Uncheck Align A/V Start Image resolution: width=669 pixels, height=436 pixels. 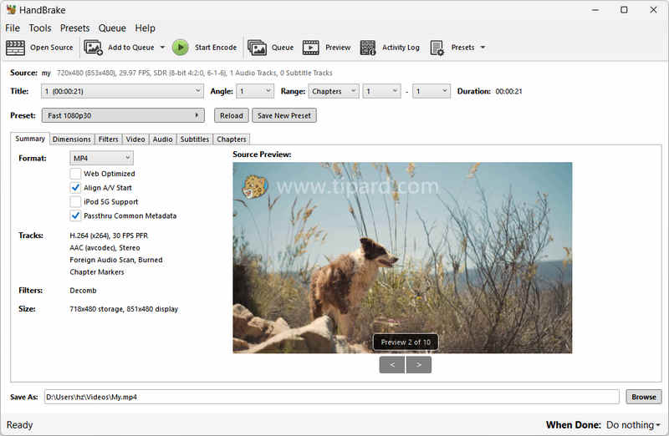pyautogui.click(x=75, y=188)
